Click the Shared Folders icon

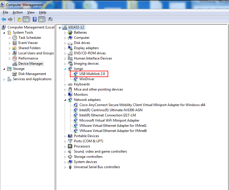pos(14,48)
